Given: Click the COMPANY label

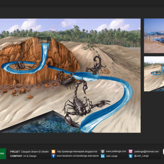Looking at the screenshot, I should (16, 156).
